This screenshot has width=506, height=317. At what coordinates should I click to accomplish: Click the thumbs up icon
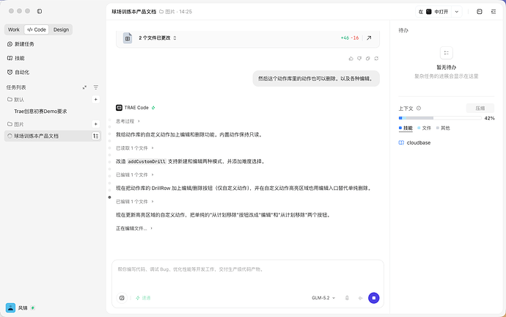pyautogui.click(x=351, y=59)
